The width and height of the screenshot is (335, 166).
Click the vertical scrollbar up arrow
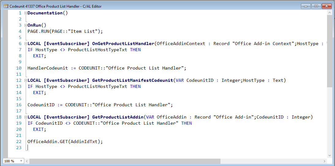329,13
